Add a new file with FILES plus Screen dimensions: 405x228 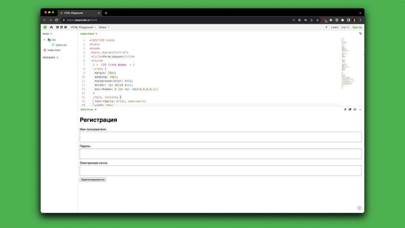point(51,34)
